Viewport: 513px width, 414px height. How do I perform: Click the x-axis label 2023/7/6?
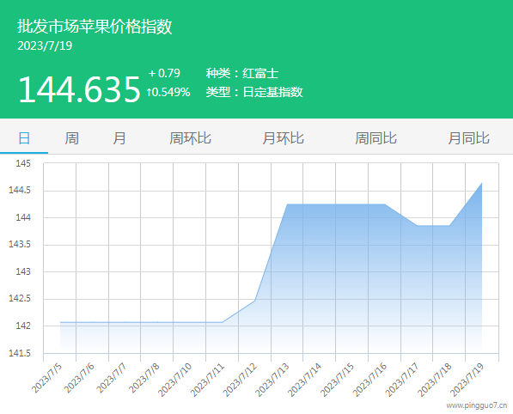pyautogui.click(x=79, y=378)
